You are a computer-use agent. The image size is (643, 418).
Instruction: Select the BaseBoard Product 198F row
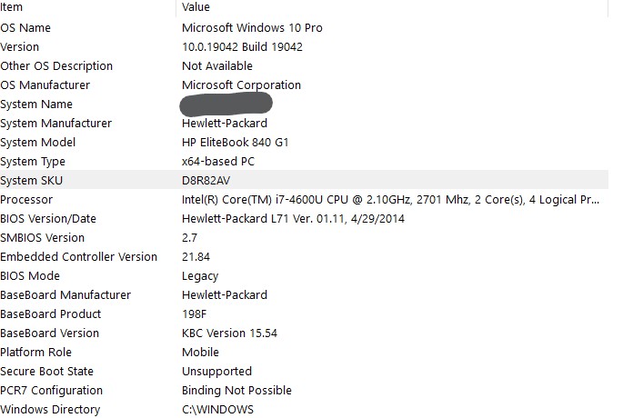[304, 313]
